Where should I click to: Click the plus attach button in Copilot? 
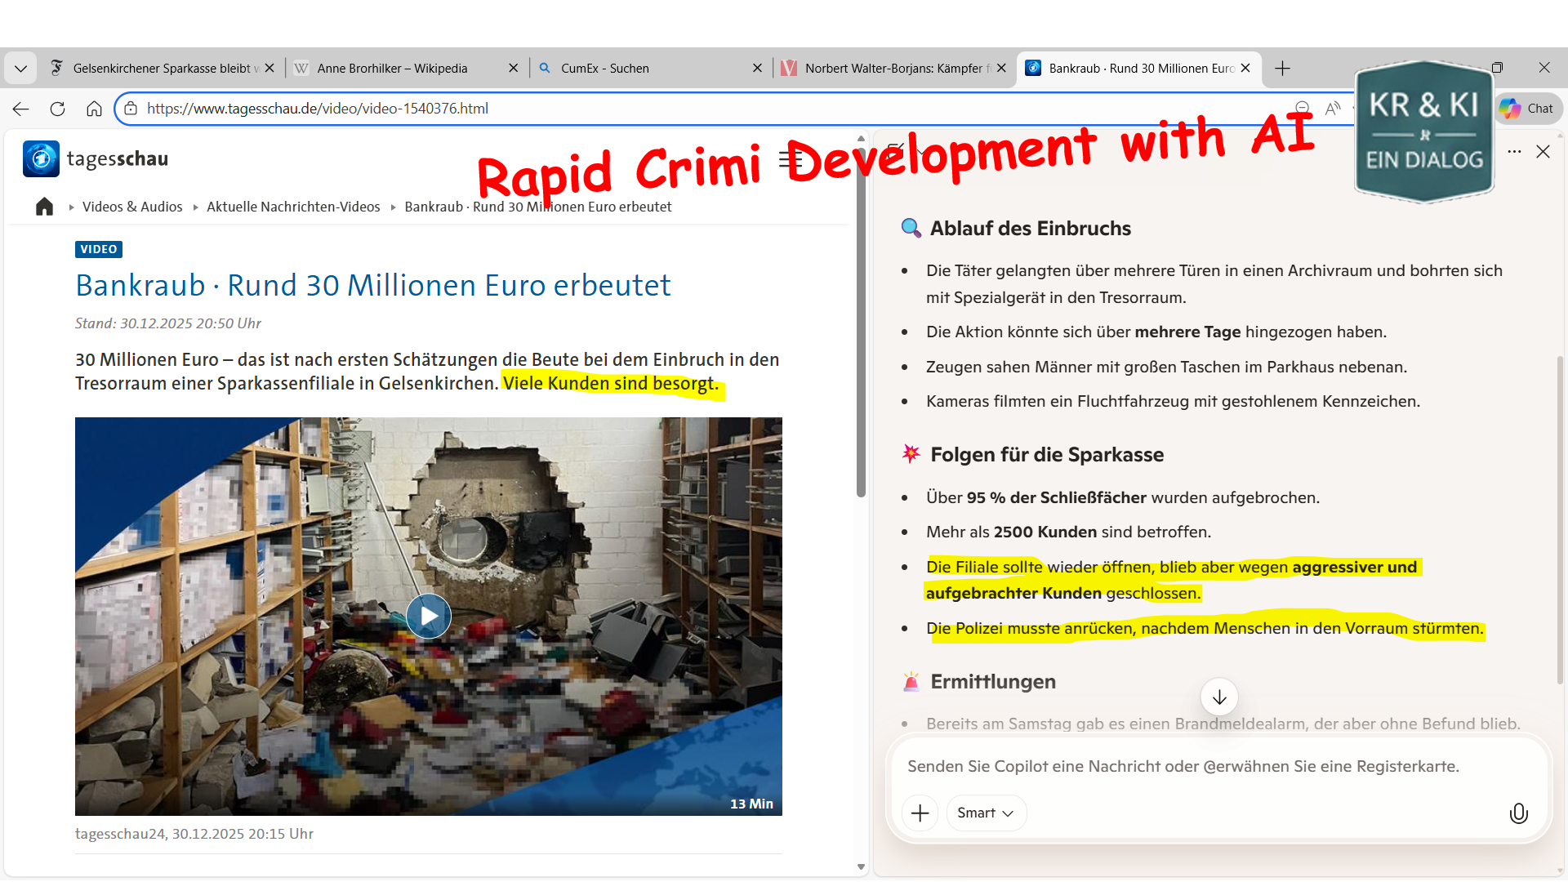920,813
